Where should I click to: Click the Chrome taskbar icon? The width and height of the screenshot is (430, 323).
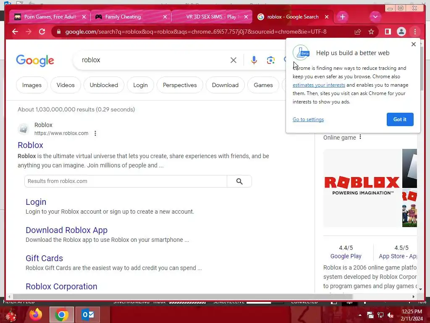pyautogui.click(x=62, y=315)
